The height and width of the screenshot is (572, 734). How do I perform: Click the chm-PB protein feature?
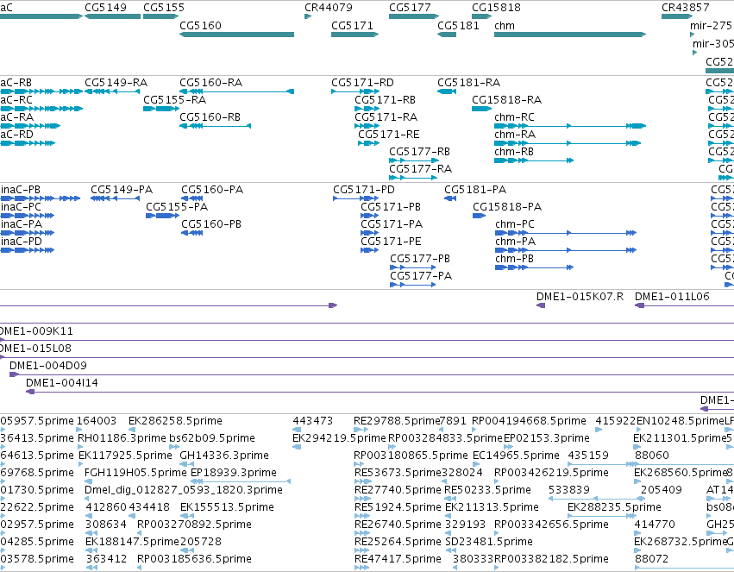(534, 267)
